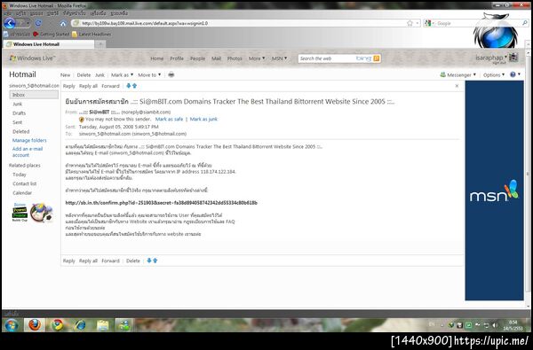Bookmark this page with the star icon
Screen dimensions: 533x350
[x=410, y=23]
